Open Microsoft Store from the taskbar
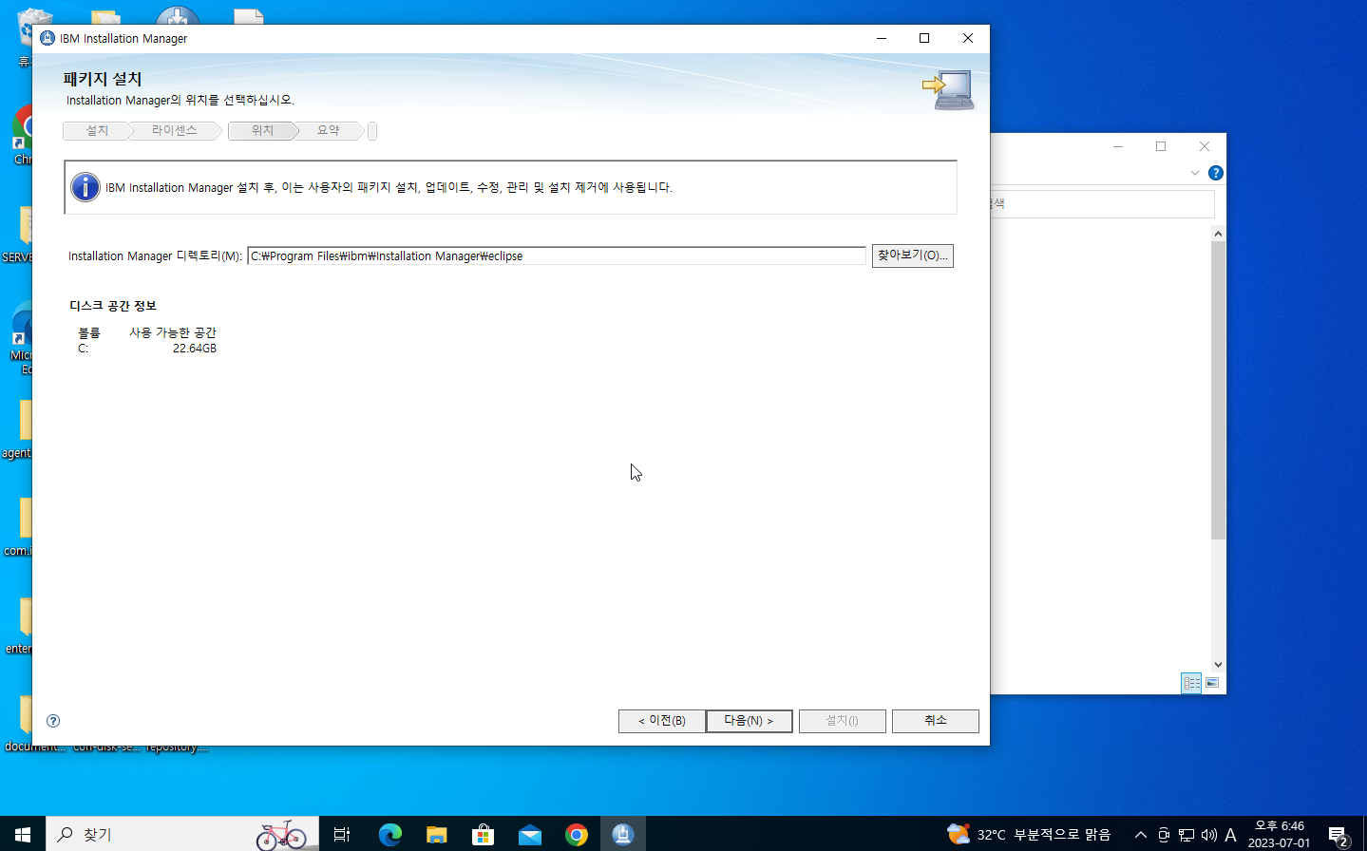 click(484, 834)
